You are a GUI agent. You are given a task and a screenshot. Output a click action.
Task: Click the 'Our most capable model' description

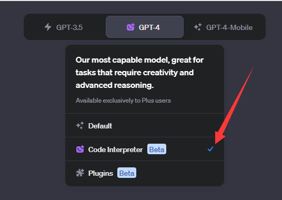139,73
